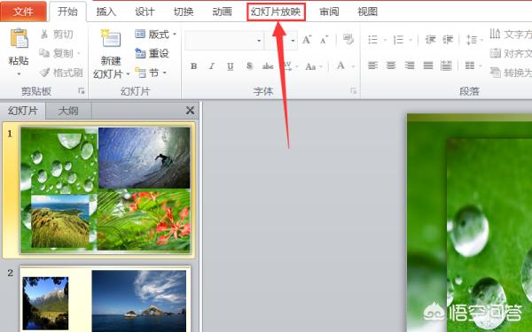Click the change case Aa icon
The height and width of the screenshot is (332, 532).
(310, 66)
